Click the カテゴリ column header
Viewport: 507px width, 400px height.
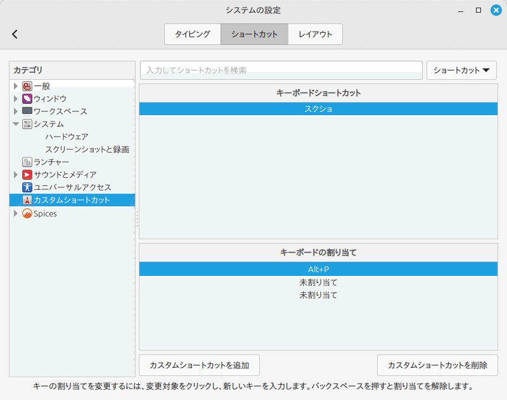pos(72,70)
